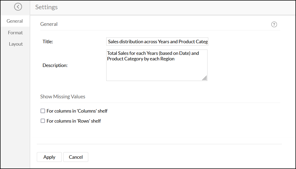Go to the Layout tab
This screenshot has width=296, height=169.
[x=16, y=44]
